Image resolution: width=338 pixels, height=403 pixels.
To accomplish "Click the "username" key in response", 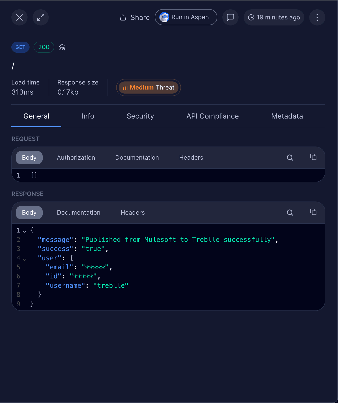I will tap(65, 285).
